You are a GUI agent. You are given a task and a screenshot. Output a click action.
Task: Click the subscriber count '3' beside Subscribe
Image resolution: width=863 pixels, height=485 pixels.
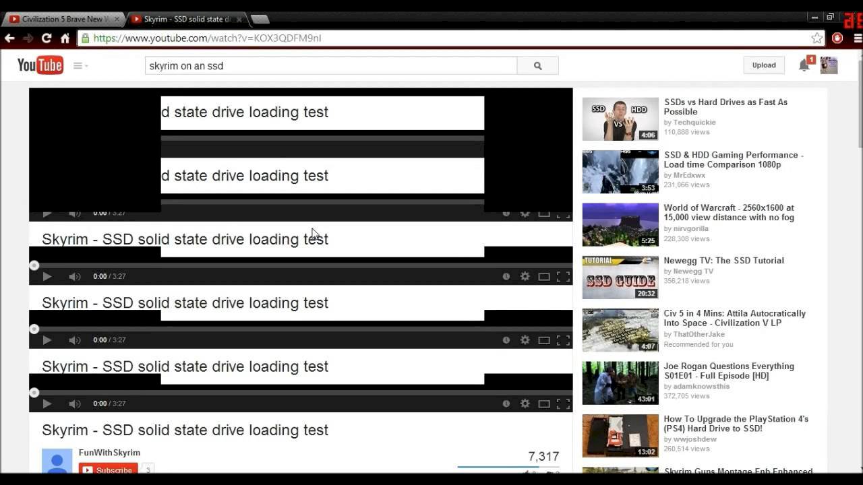click(x=148, y=470)
